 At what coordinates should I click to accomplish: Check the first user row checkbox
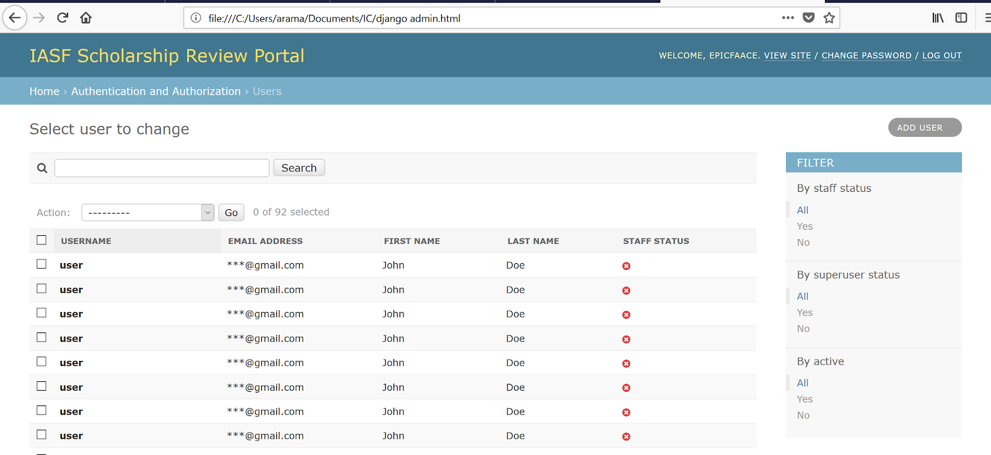41,264
